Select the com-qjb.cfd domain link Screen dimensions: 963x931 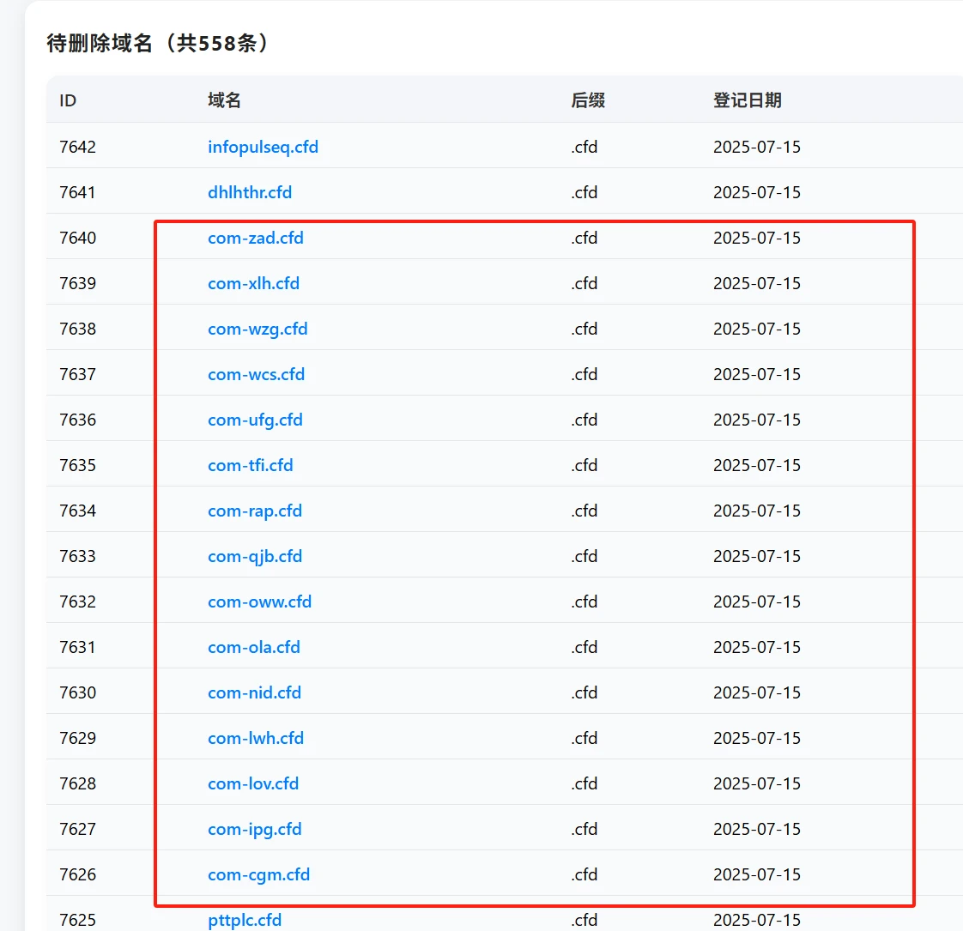(255, 556)
